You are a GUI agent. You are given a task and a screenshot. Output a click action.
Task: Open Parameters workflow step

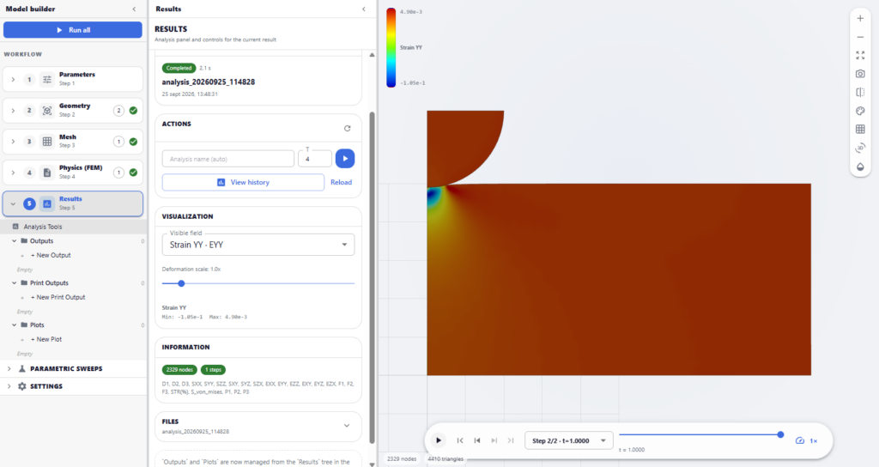(x=73, y=79)
